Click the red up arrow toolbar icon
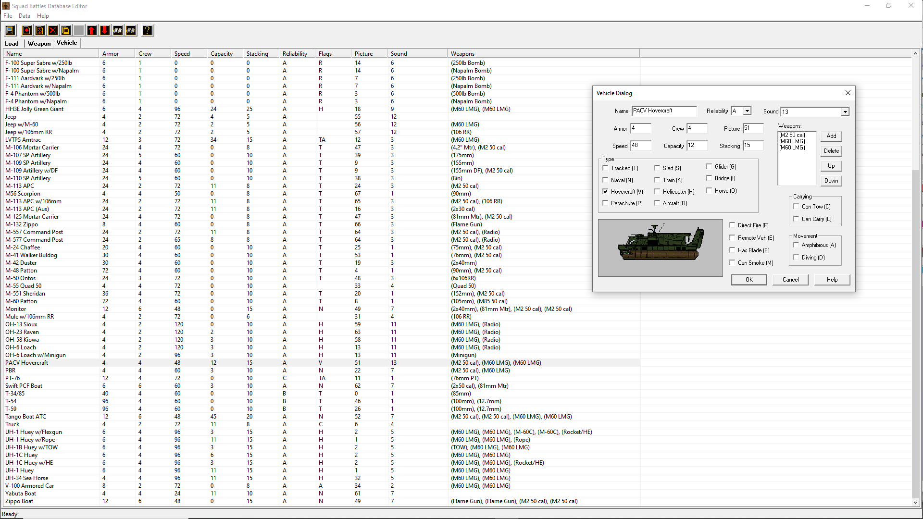Image resolution: width=923 pixels, height=519 pixels. click(92, 31)
